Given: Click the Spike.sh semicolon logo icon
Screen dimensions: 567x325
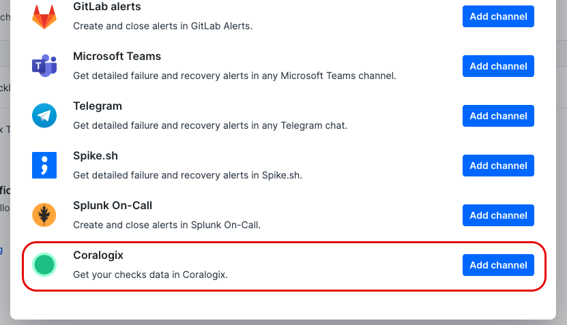Looking at the screenshot, I should [x=44, y=166].
